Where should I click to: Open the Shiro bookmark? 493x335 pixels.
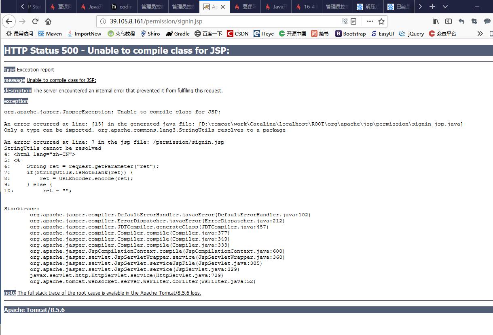[x=150, y=33]
